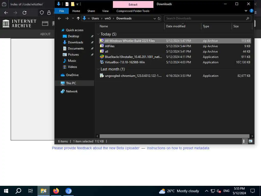Click the horizontal scrollbar in file list
The image size is (261, 196).
tap(174, 136)
